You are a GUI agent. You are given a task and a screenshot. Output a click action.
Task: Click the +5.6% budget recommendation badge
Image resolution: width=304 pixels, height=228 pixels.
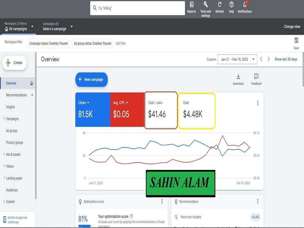coord(255,217)
